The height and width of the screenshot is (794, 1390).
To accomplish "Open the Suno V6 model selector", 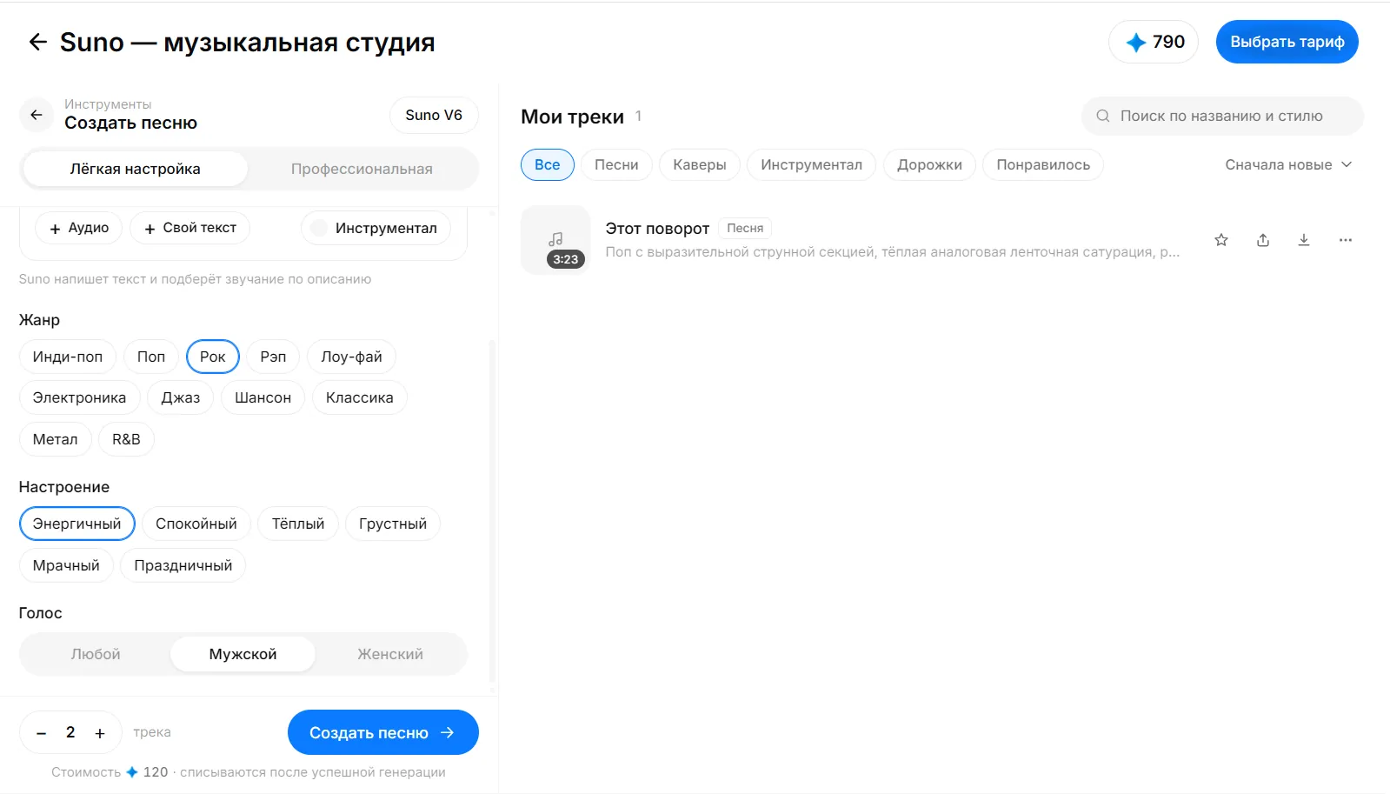I will click(434, 115).
